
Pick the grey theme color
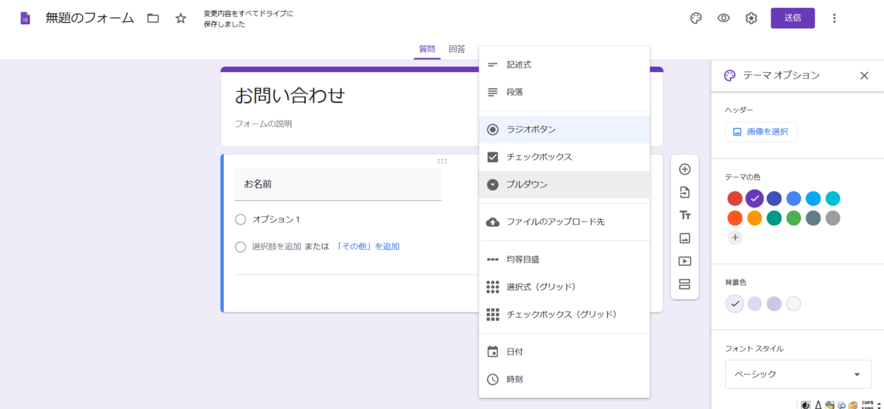coord(832,218)
